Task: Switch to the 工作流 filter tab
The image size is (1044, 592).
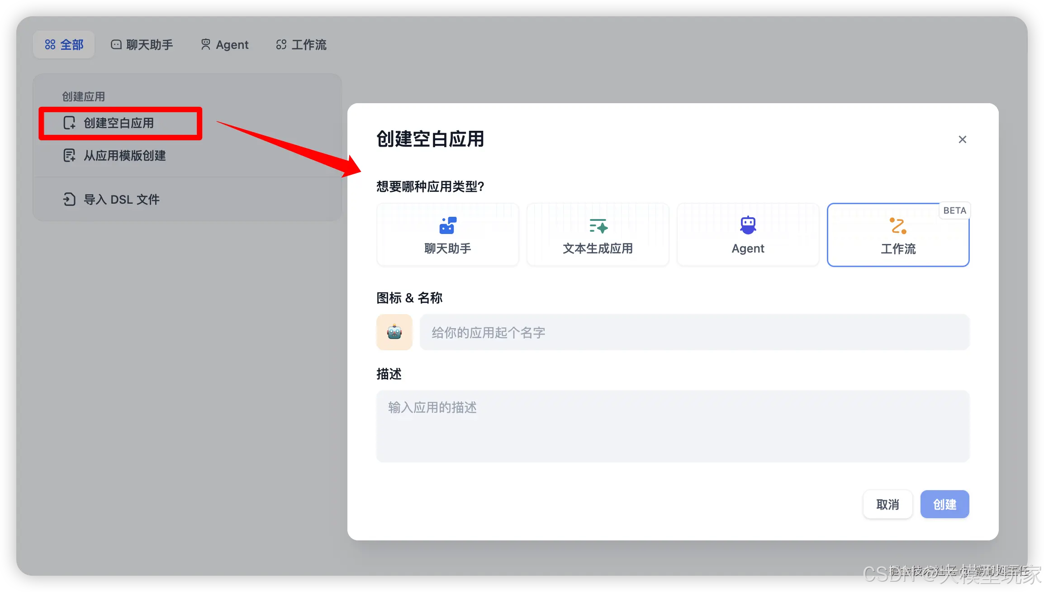Action: pyautogui.click(x=300, y=44)
